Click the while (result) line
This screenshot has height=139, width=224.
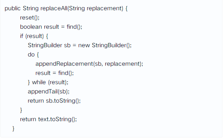(48, 82)
